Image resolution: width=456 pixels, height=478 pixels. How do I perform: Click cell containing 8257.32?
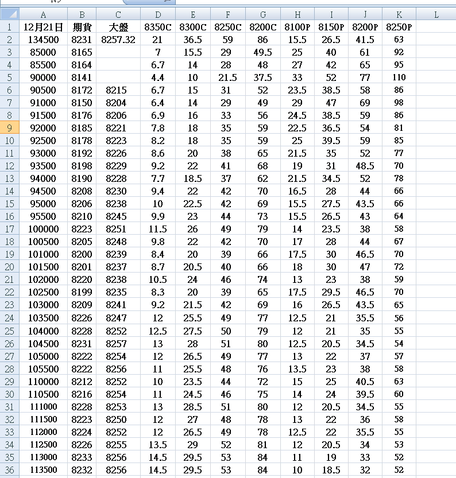118,40
